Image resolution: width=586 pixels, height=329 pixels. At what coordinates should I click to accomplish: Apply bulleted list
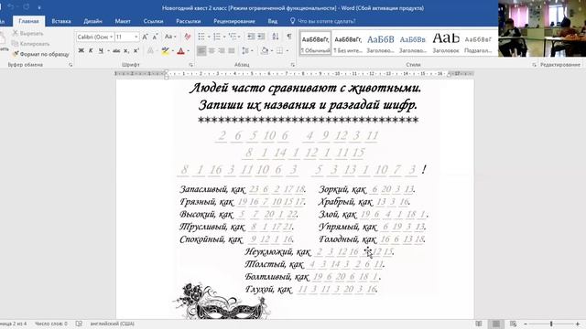tap(201, 37)
